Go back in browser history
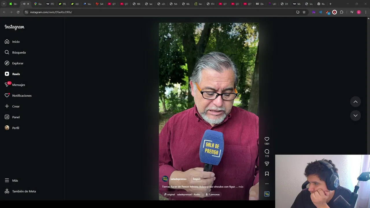370x208 pixels. pos(4,12)
